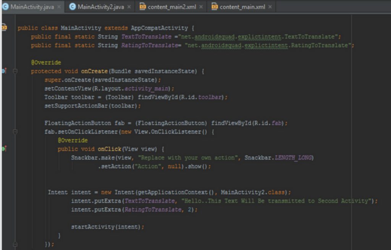Click the MainActivity.java class file icon
The width and height of the screenshot is (391, 250).
(x=6, y=7)
